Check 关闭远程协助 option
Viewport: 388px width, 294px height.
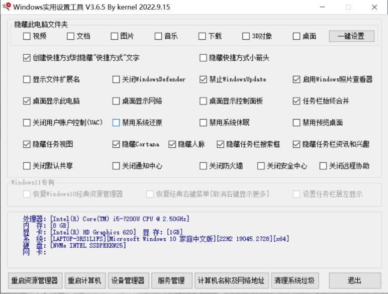pos(323,166)
